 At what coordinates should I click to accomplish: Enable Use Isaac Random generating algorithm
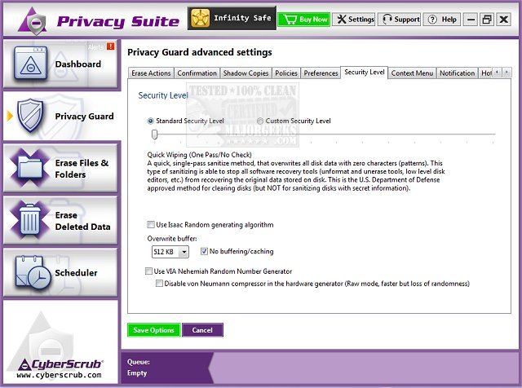151,225
